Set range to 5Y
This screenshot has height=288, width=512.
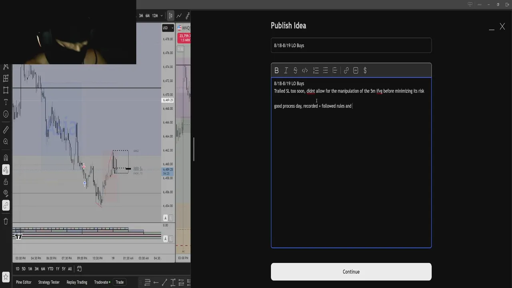64,269
